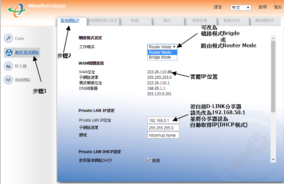Image resolution: width=284 pixels, height=184 pixels.
Task: Click the LAN 子網路遮罩 input field
Action: tap(163, 128)
